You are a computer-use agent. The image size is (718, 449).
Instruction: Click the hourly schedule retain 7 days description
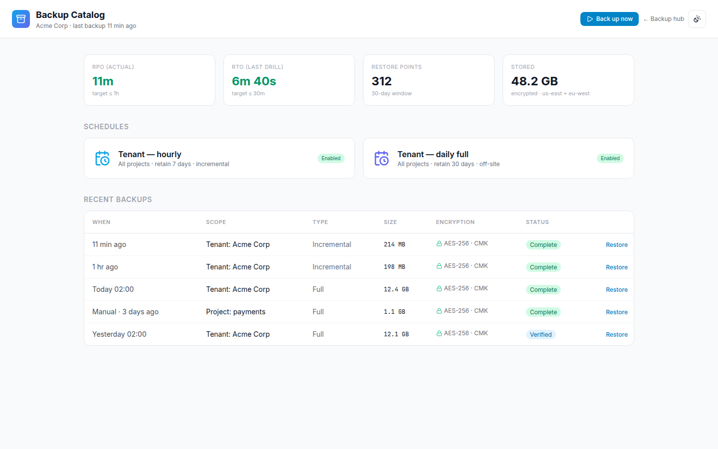coord(174,164)
